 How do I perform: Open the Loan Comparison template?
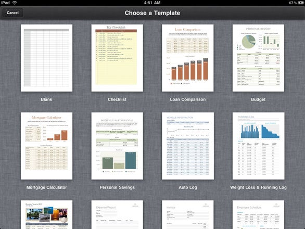(188, 58)
